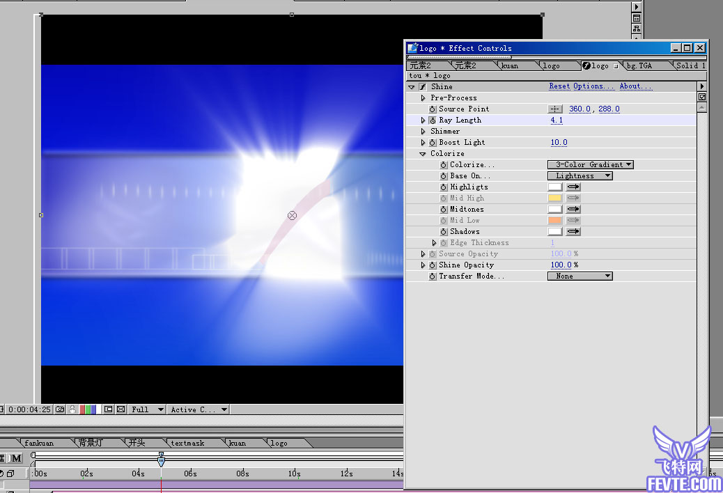Screen dimensions: 723x493
Task: Click the Effect Controls window title icon
Action: (x=412, y=48)
